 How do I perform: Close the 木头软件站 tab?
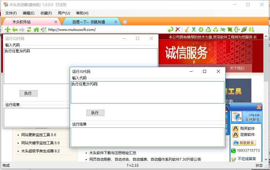[x=56, y=22]
